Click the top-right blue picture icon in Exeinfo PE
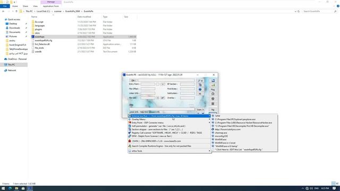This screenshot has height=191, width=340. click(213, 81)
